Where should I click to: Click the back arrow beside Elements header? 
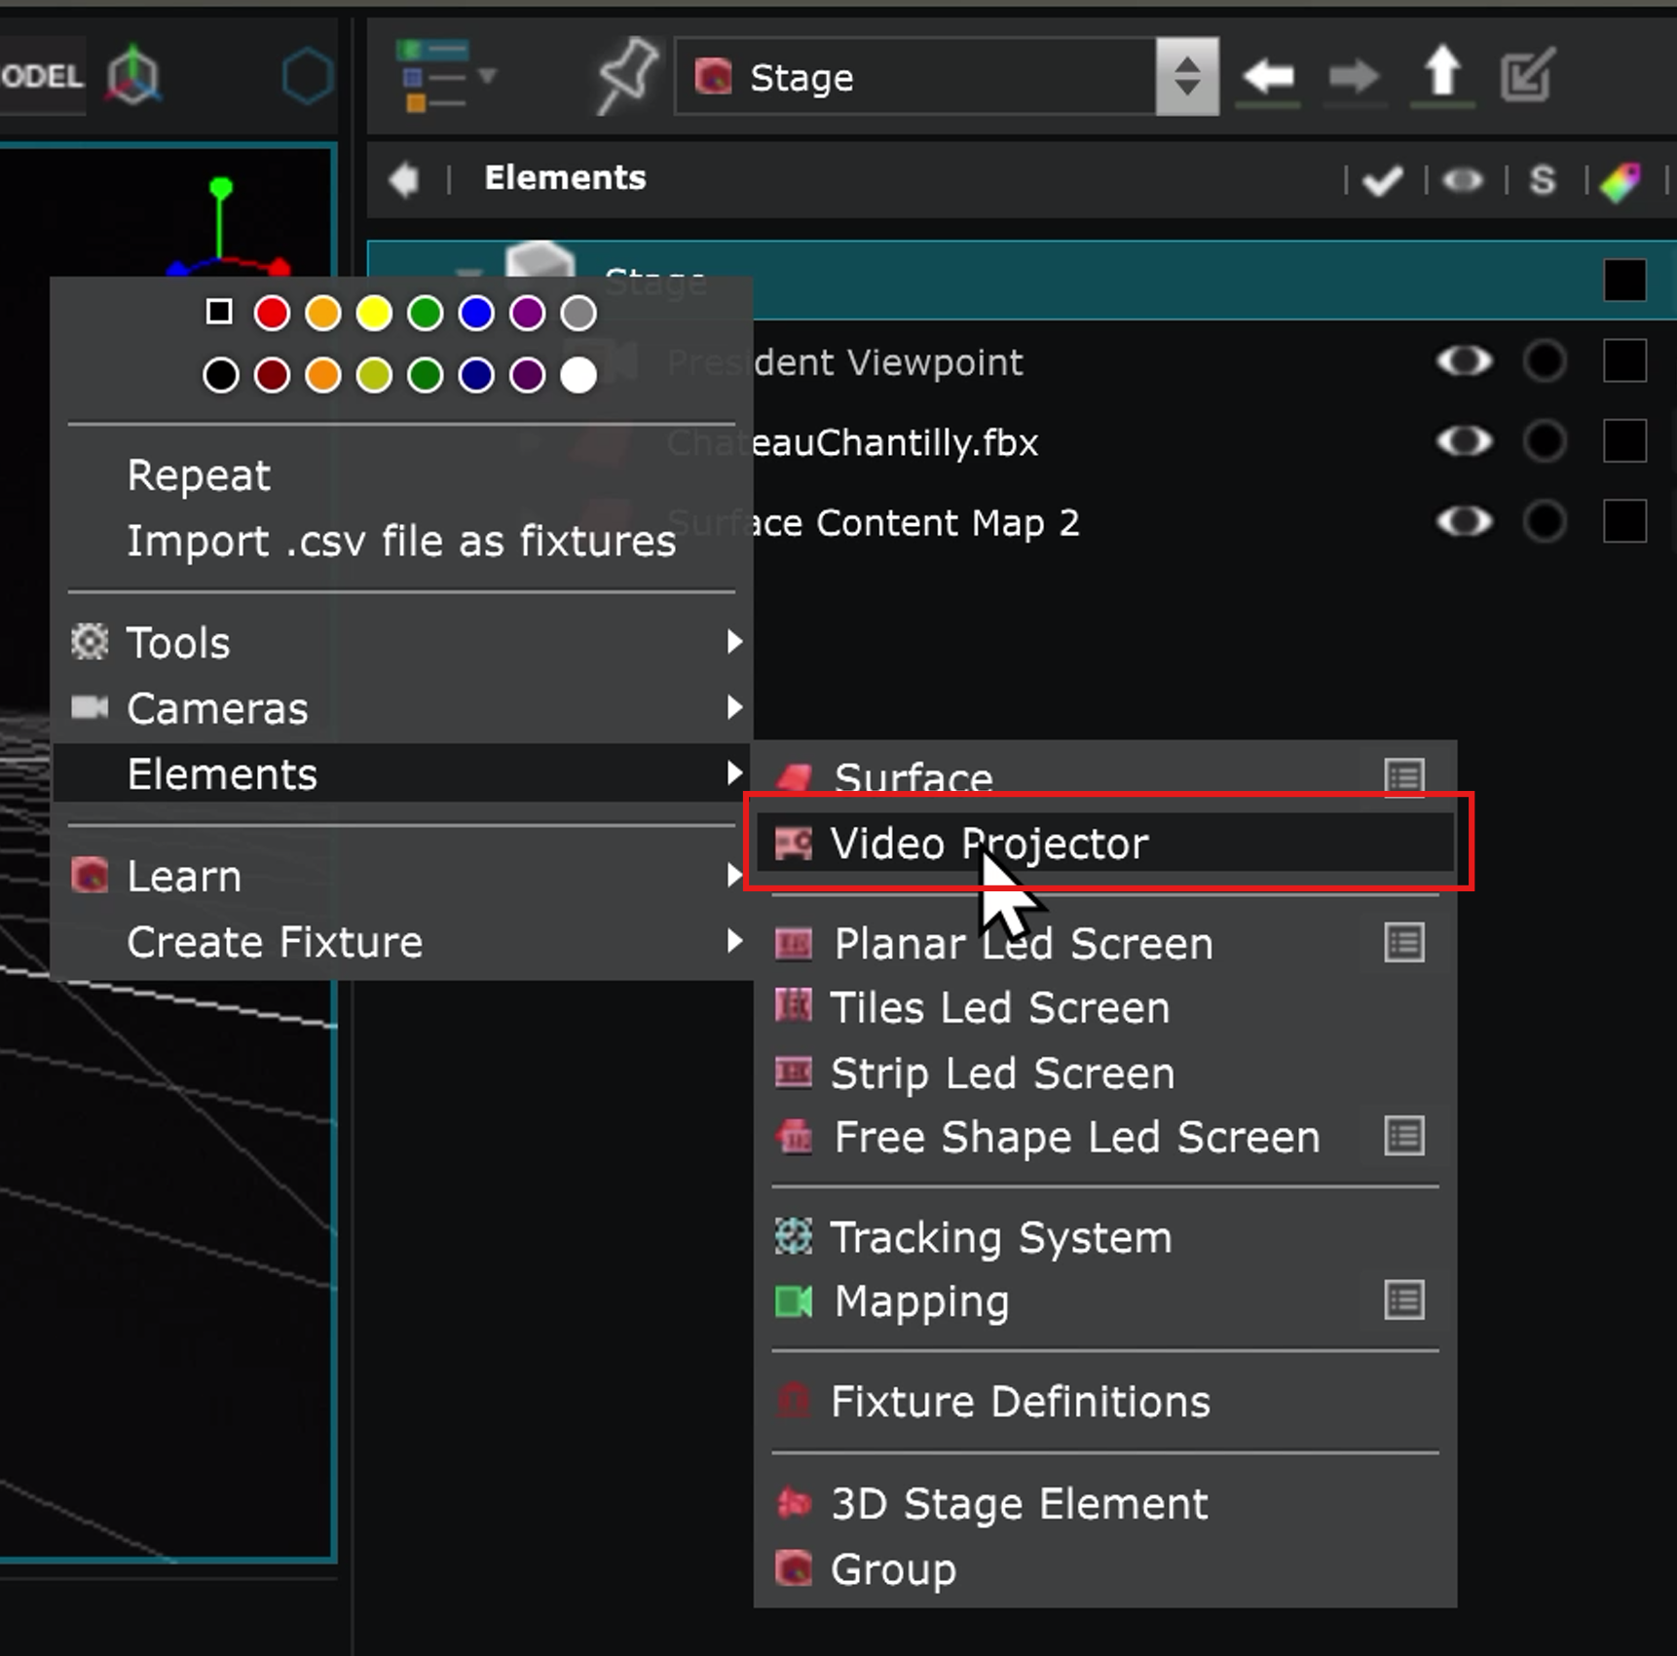[403, 179]
